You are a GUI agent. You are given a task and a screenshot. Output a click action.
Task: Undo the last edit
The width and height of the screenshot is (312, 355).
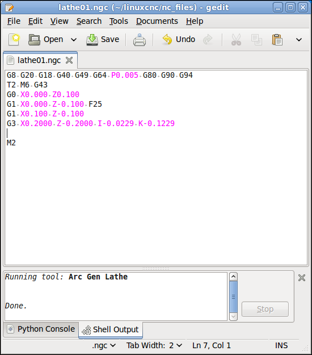[x=179, y=39]
